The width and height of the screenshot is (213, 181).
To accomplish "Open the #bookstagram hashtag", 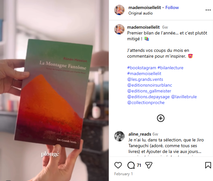I will click(142, 68).
